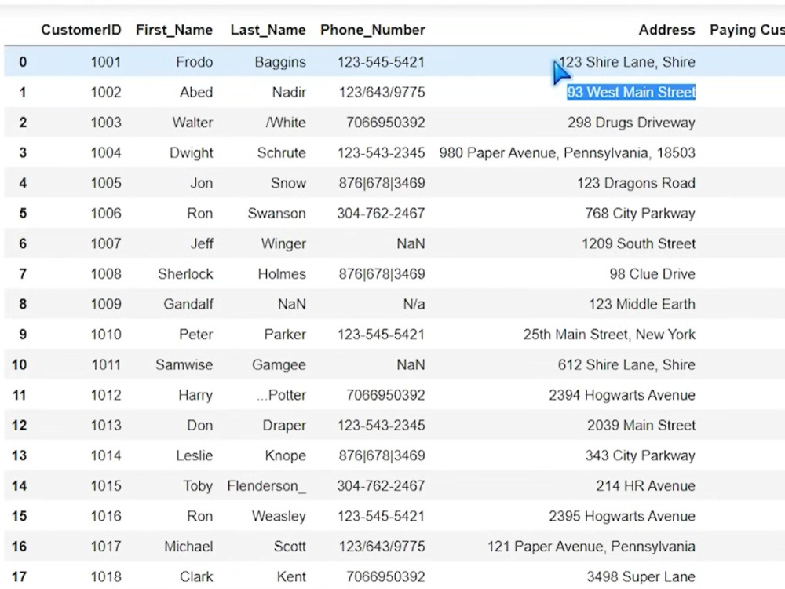Click first name Sherlock
785x589 pixels.
[185, 274]
